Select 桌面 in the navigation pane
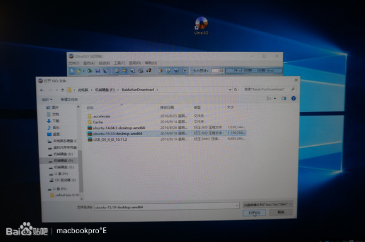This screenshot has width=365, height=242. point(53,134)
